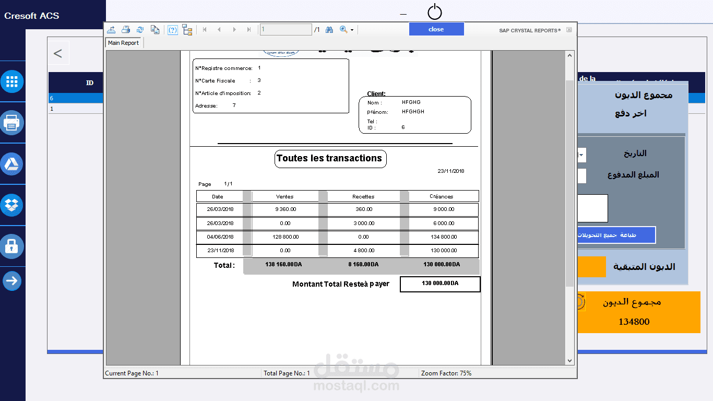The width and height of the screenshot is (713, 401).
Task: Open Dropbox icon in sidebar
Action: point(12,205)
